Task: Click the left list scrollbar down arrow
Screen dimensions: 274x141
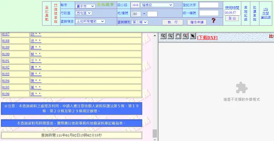Action: (155, 140)
